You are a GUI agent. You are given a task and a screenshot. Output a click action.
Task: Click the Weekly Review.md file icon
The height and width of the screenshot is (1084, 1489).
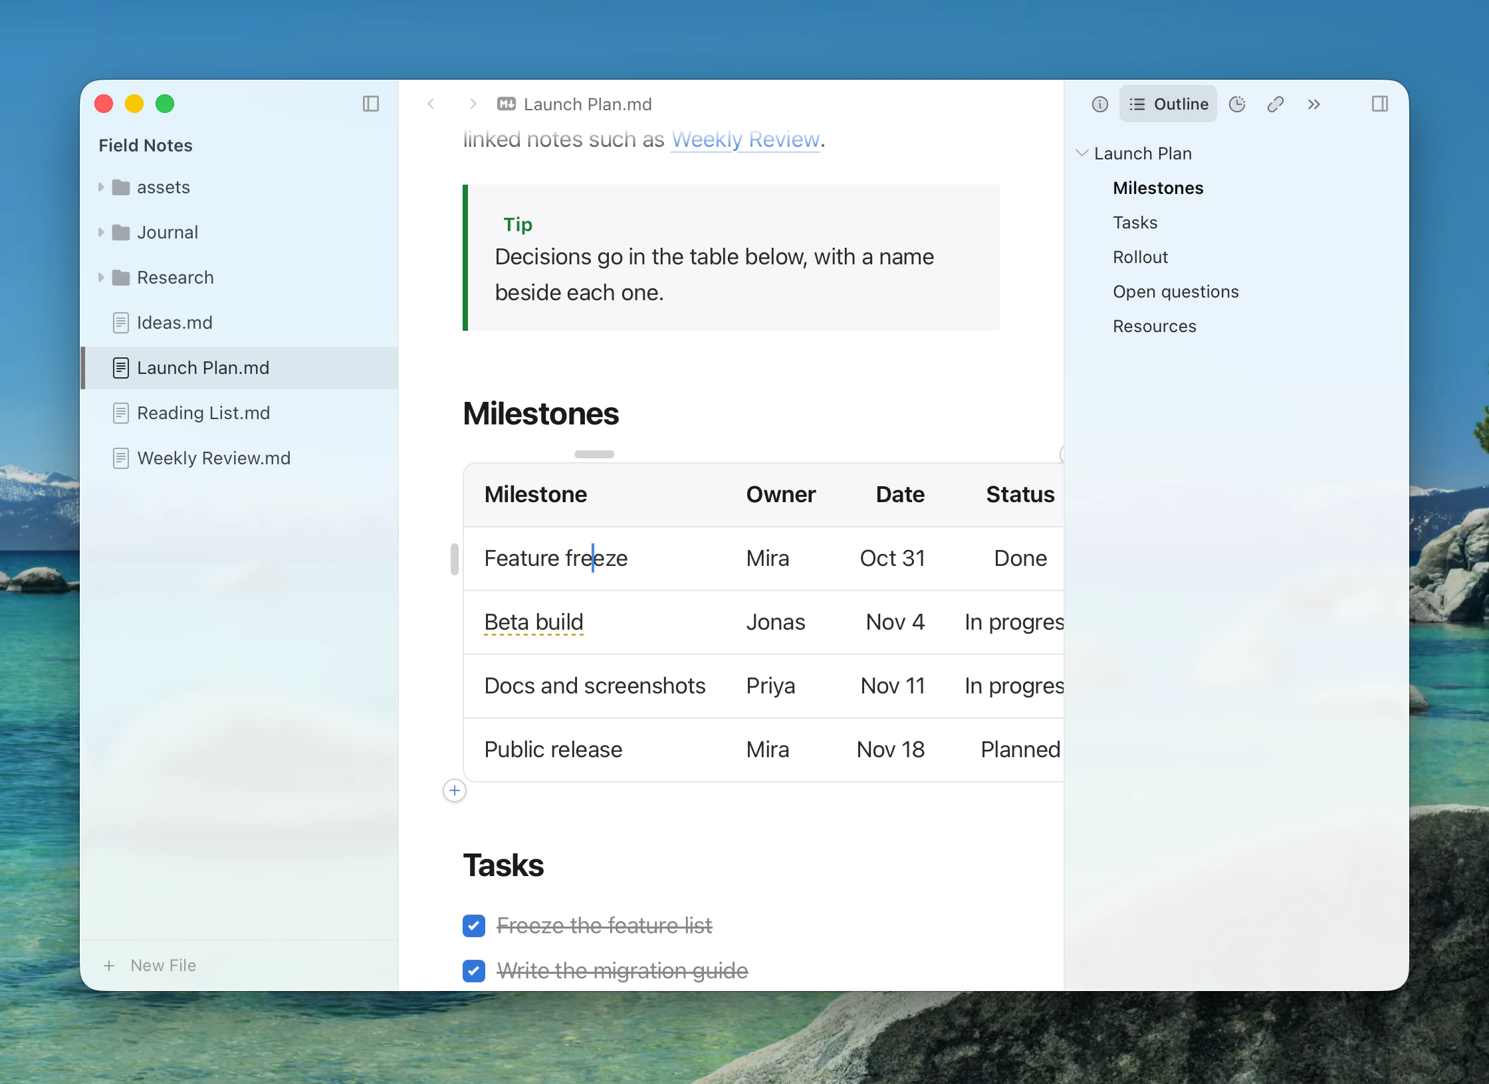(x=121, y=458)
